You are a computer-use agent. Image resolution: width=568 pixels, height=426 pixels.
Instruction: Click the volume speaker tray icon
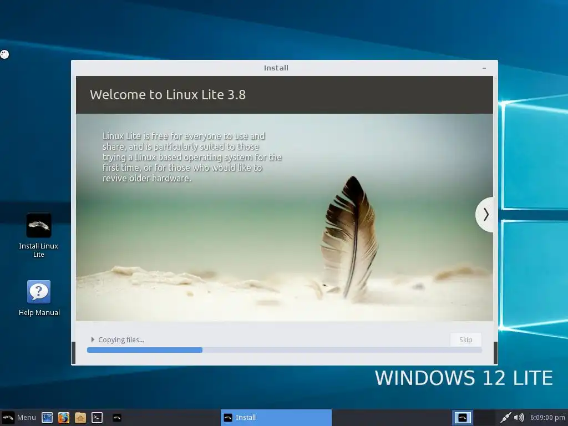519,418
